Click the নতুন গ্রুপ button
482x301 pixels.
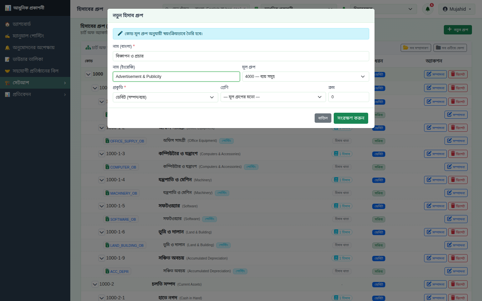point(458,30)
